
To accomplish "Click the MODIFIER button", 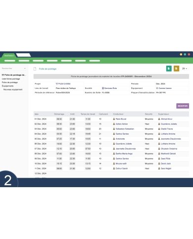I will click(x=183, y=106).
